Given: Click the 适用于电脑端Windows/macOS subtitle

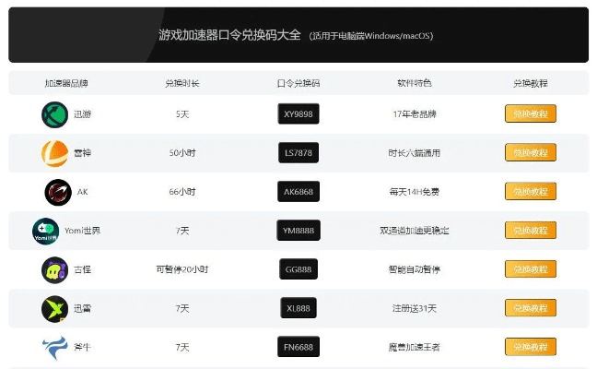Looking at the screenshot, I should pos(371,36).
